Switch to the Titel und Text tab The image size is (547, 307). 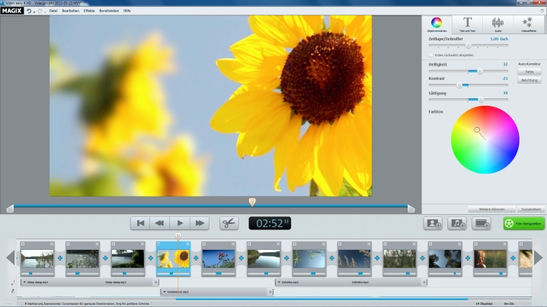(x=468, y=24)
